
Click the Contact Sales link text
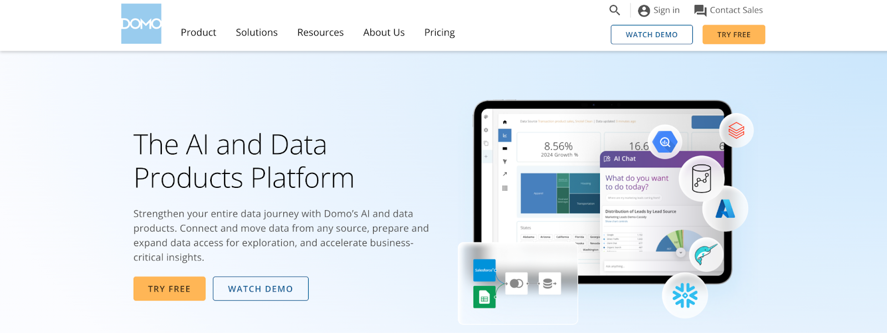(x=736, y=10)
